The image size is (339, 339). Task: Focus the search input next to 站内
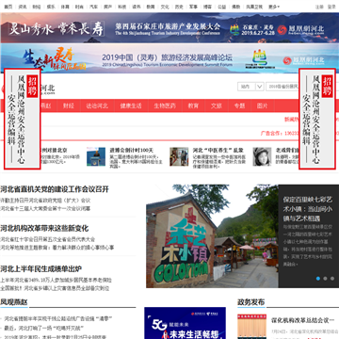pyautogui.click(x=282, y=87)
